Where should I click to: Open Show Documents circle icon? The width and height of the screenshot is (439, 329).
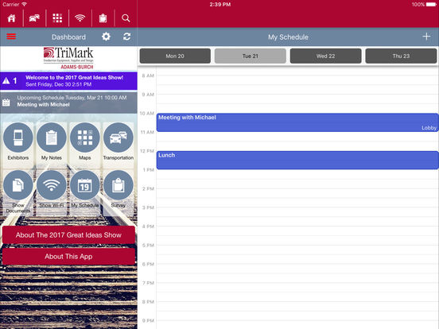point(18,185)
